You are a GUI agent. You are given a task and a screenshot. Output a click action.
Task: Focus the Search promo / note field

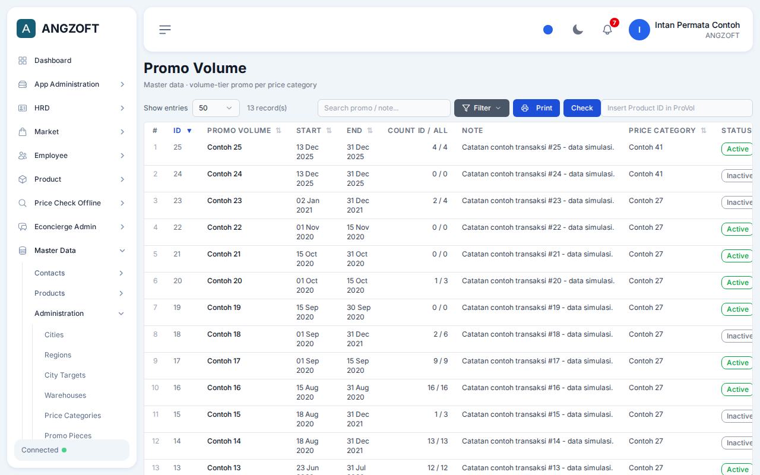click(384, 108)
